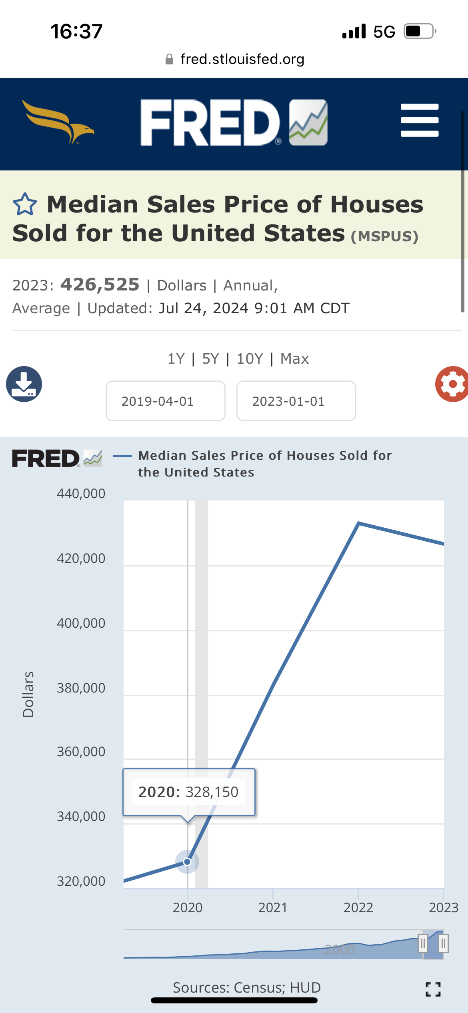Show the Max date range
This screenshot has width=468, height=1013.
pyautogui.click(x=294, y=359)
